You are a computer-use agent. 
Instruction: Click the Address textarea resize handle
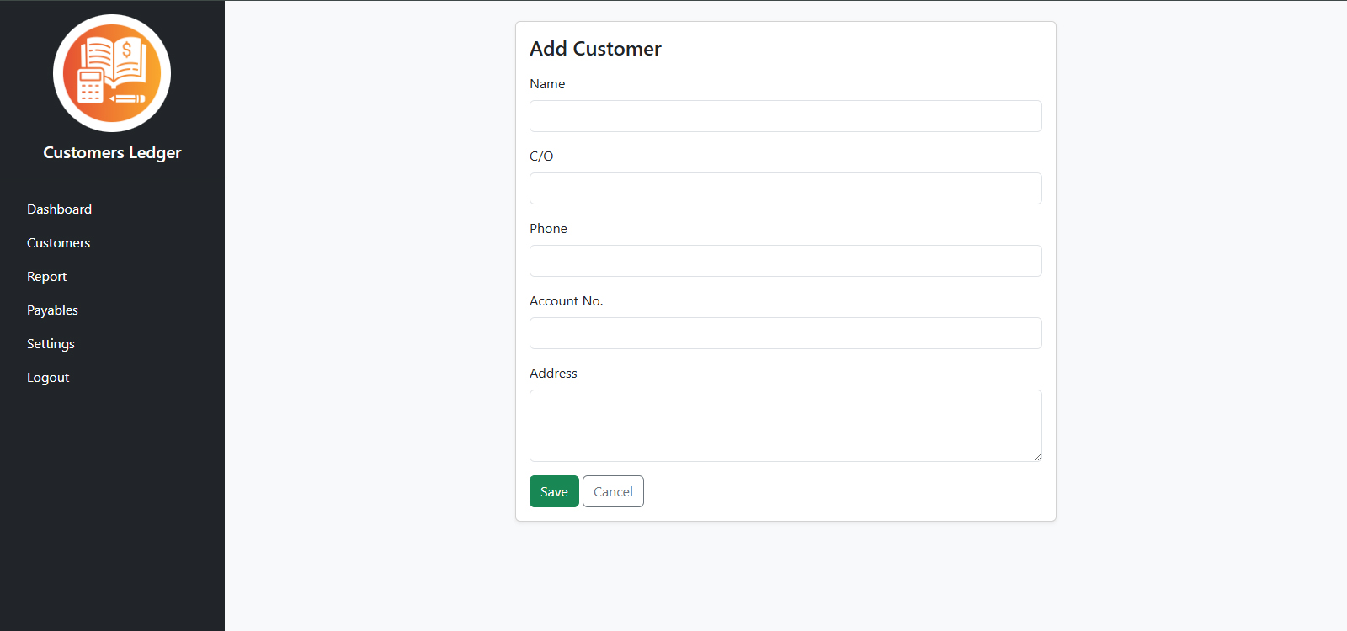(x=1037, y=457)
